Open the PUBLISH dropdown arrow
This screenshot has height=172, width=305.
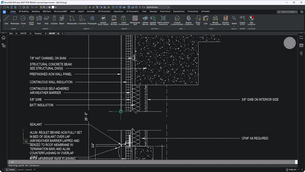click(x=298, y=170)
